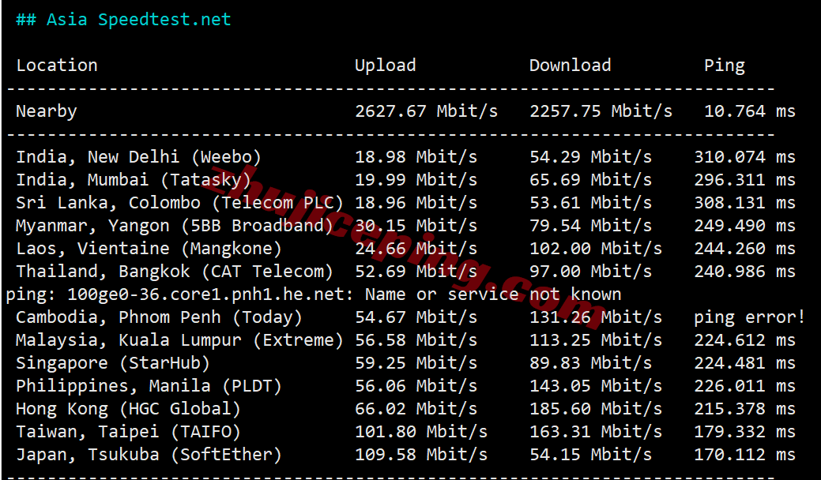Click the 'Download' column header
821x480 pixels.
[x=571, y=66]
